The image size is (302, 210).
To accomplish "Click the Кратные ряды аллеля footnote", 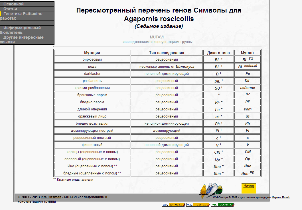I will 73,180.
